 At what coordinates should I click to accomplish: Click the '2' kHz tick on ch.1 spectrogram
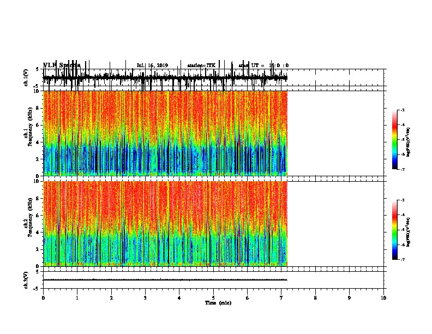[x=38, y=159]
